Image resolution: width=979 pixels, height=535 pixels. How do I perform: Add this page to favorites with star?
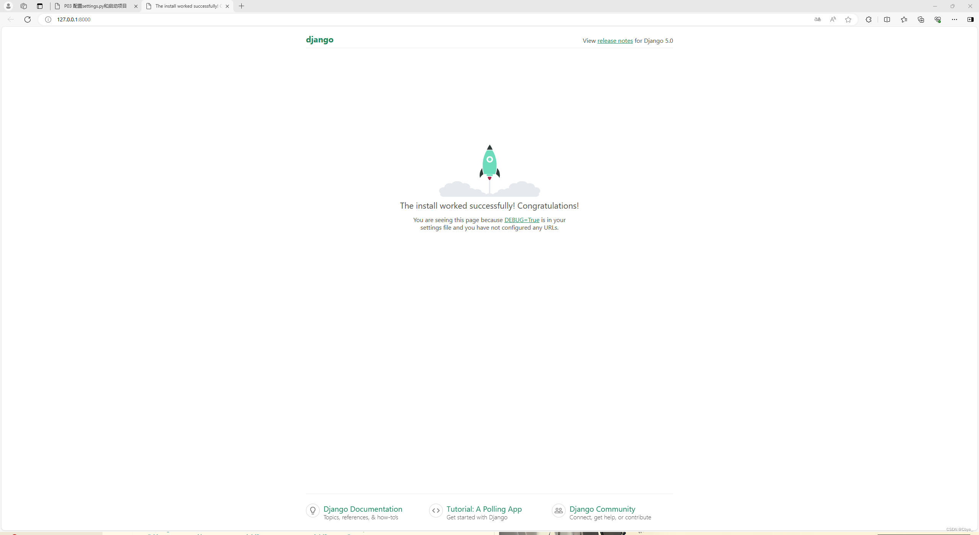tap(848, 19)
